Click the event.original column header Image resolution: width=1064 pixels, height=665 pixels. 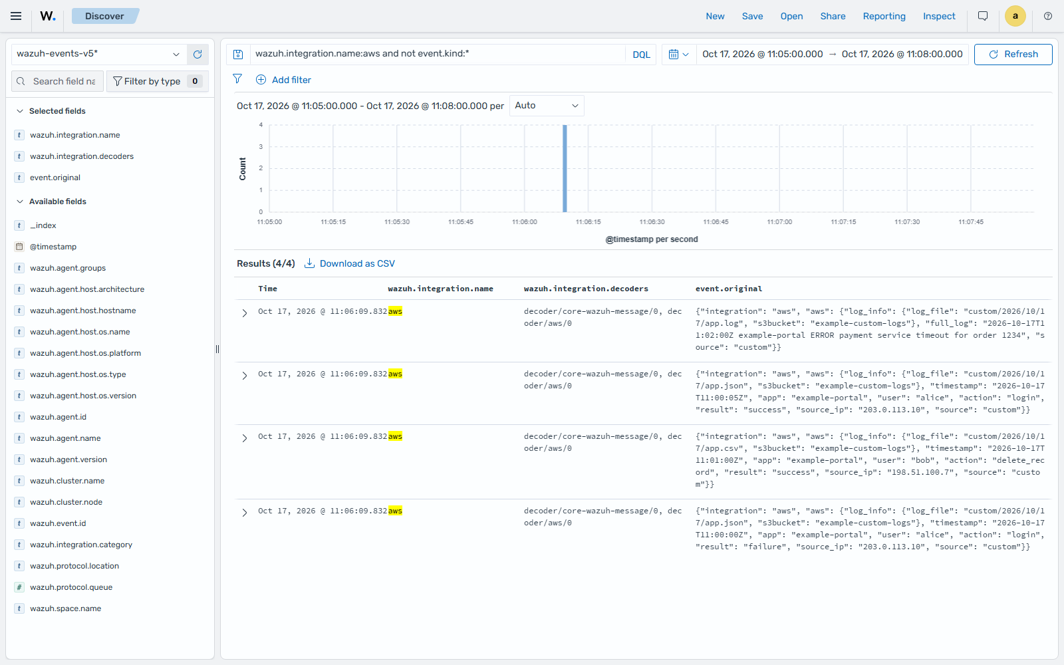point(728,289)
